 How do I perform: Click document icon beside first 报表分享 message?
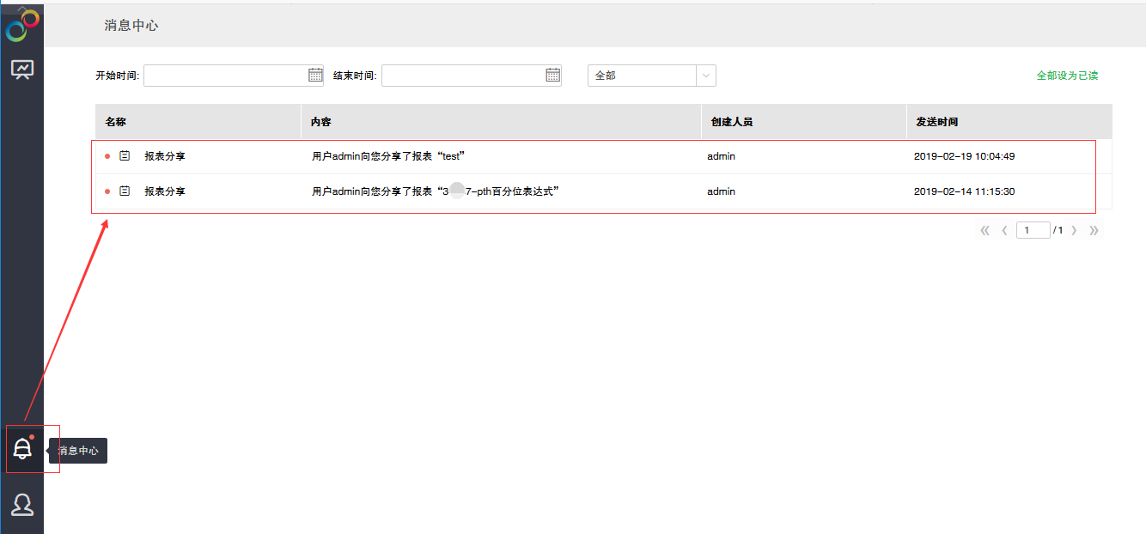tap(123, 155)
